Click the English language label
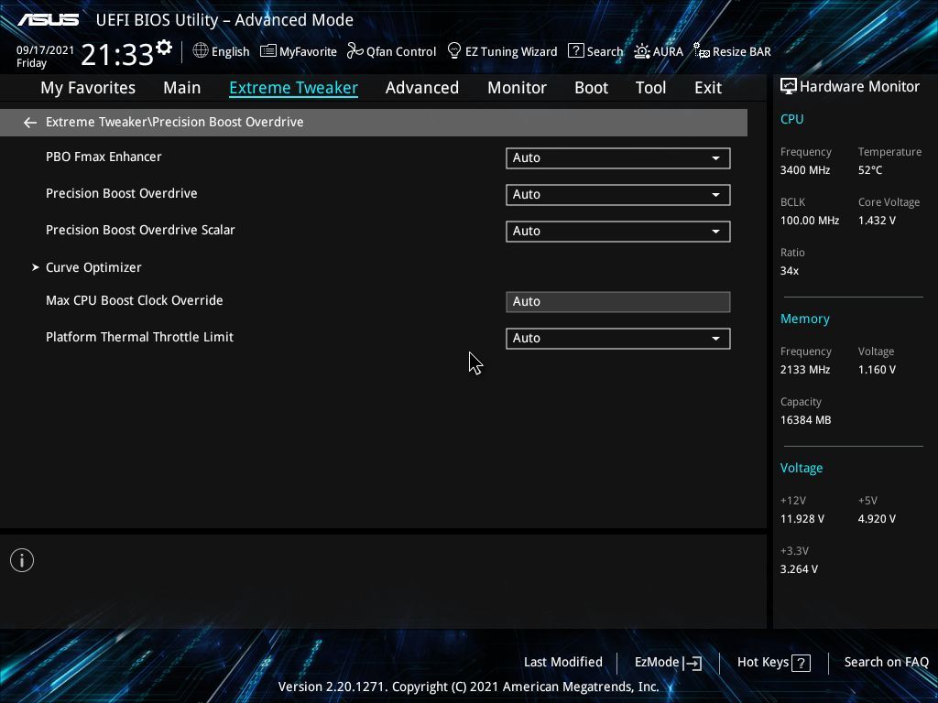The height and width of the screenshot is (703, 938). 230,52
